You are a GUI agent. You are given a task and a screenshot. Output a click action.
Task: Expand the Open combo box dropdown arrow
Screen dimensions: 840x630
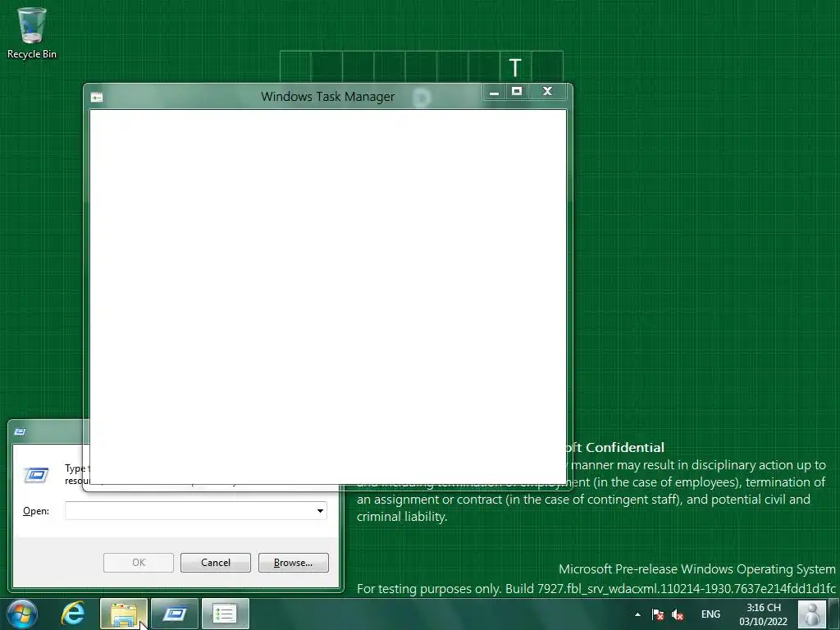[320, 510]
